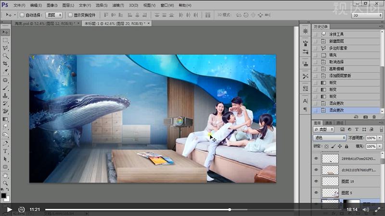Hide 图层 19 layer
385x216 pixels.
tap(316, 181)
